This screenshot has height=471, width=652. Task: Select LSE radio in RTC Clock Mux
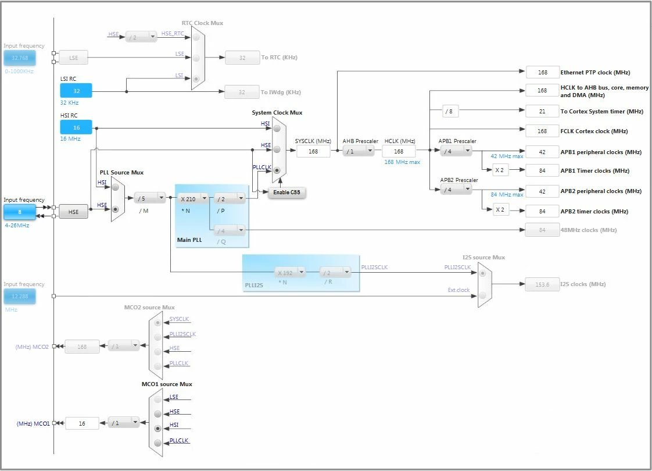click(196, 58)
